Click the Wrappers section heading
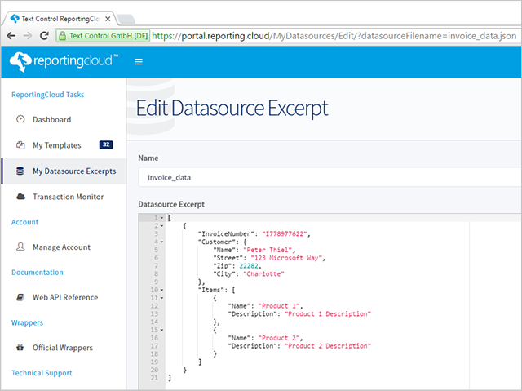Screen dimensions: 522x391 (x=27, y=322)
